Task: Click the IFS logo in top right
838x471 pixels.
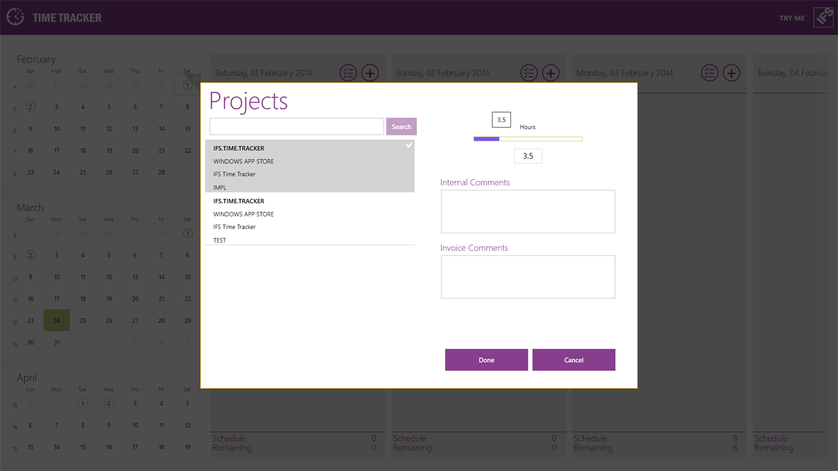Action: click(823, 17)
